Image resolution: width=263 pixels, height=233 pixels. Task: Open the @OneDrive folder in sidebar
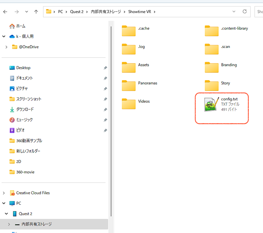(x=25, y=47)
